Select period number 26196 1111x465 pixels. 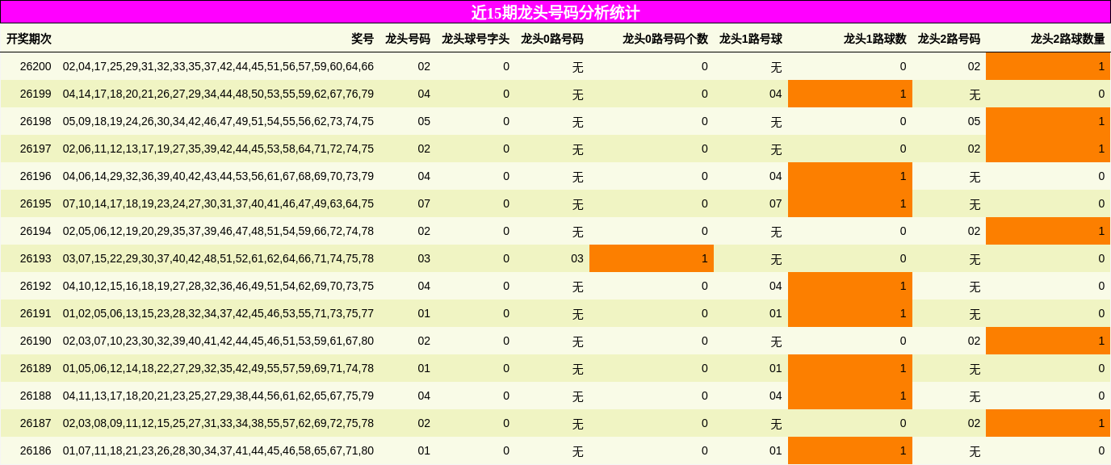click(x=36, y=176)
